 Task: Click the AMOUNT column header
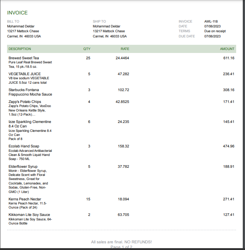point(227,49)
